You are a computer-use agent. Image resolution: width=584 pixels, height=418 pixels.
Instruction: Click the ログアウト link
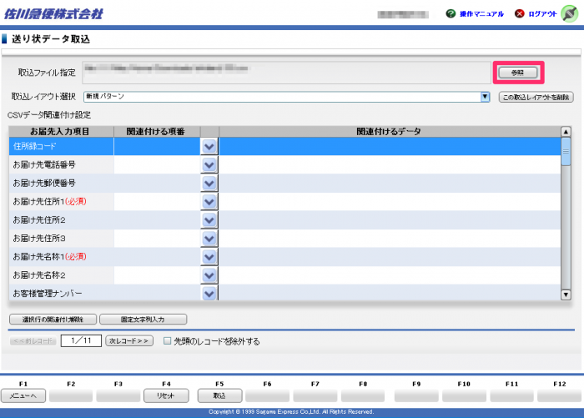542,14
